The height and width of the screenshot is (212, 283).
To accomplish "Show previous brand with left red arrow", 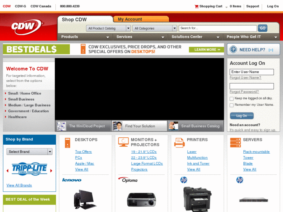I will (7, 171).
